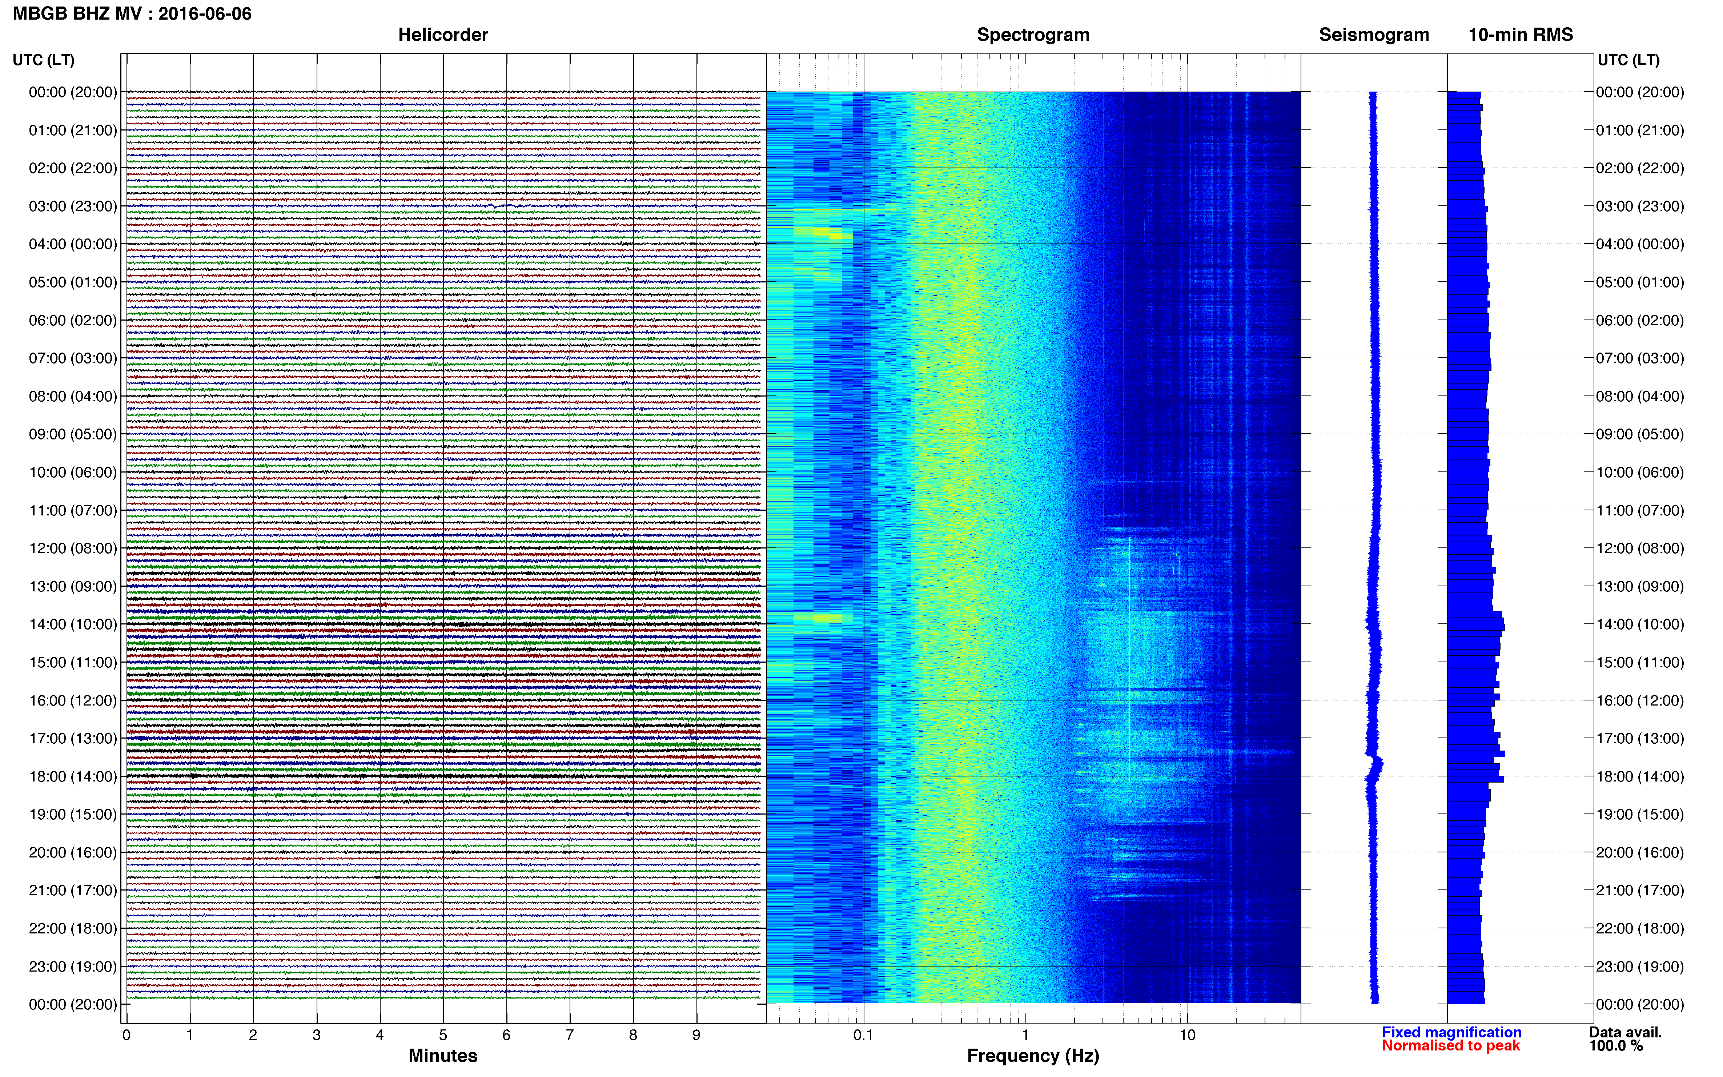Click "23:00 (19:00)" on the RMS panel time axis
Screen dimensions: 1723x1077
(x=1640, y=967)
